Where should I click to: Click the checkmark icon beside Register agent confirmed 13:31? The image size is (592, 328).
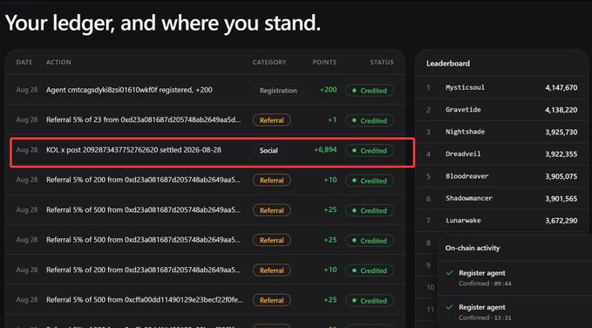click(449, 307)
